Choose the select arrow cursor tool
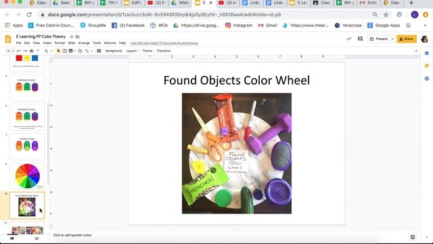This screenshot has width=433, height=244. [x=58, y=51]
